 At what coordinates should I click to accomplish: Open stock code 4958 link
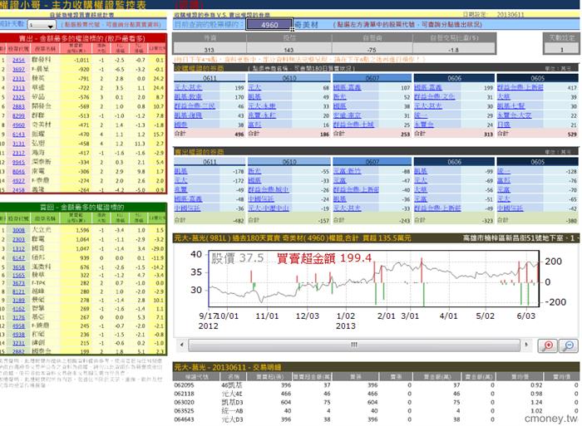click(18, 326)
